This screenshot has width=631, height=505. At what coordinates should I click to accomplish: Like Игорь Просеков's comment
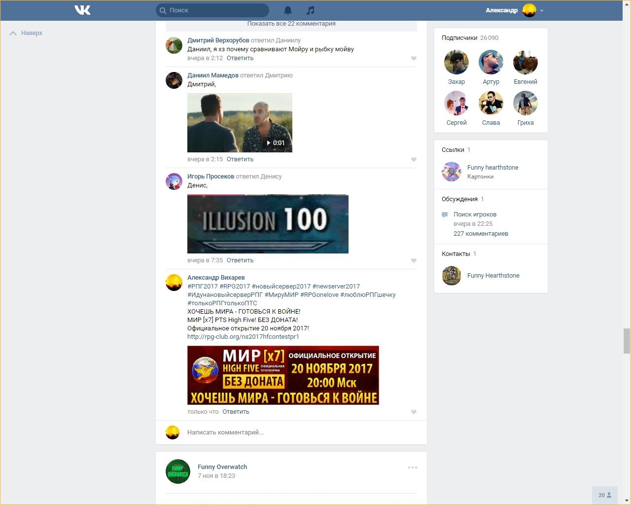(x=414, y=260)
